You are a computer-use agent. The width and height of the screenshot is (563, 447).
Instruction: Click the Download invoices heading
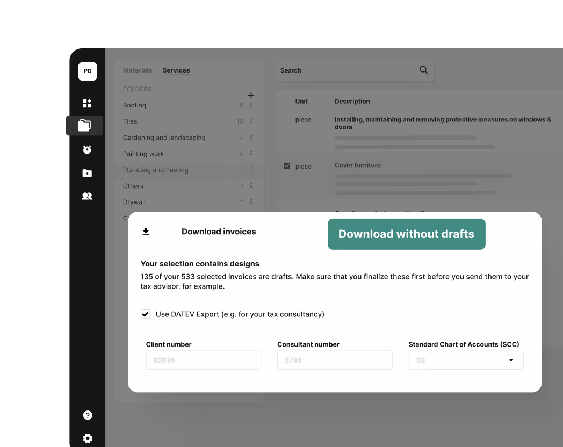[219, 232]
